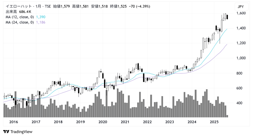Click the イエローハット symbol title
253x137 pixels.
pos(17,6)
